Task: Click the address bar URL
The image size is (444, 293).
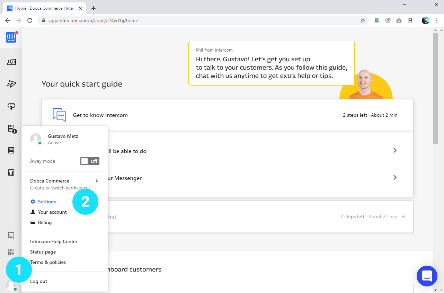Action: pyautogui.click(x=94, y=20)
